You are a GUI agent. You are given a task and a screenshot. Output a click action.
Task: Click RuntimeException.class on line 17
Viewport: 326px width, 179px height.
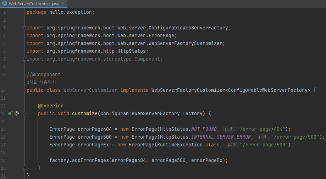coord(188,145)
